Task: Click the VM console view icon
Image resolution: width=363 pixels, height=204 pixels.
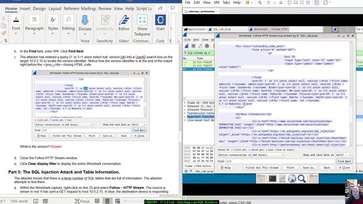Action: [x=316, y=2]
